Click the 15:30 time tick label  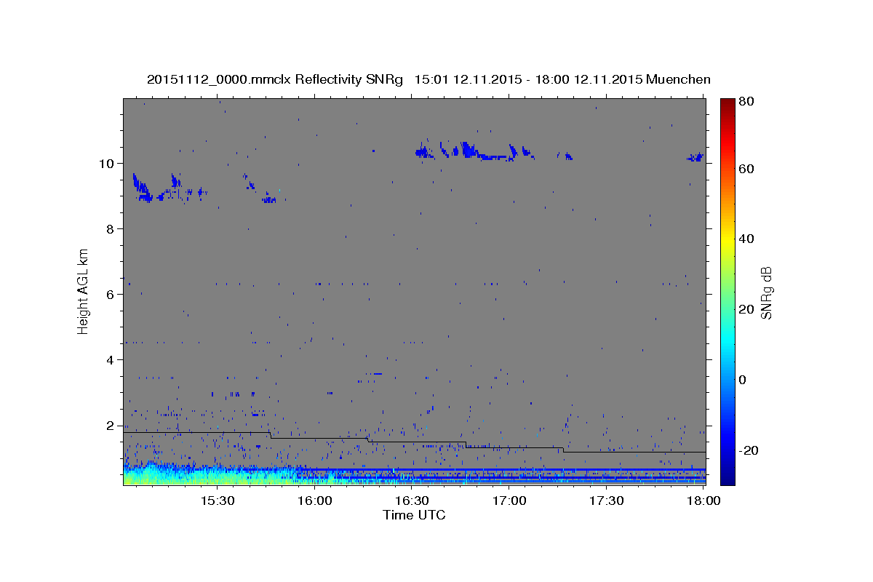tap(217, 501)
